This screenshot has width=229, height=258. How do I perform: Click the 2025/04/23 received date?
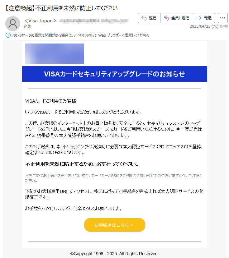coord(204,26)
